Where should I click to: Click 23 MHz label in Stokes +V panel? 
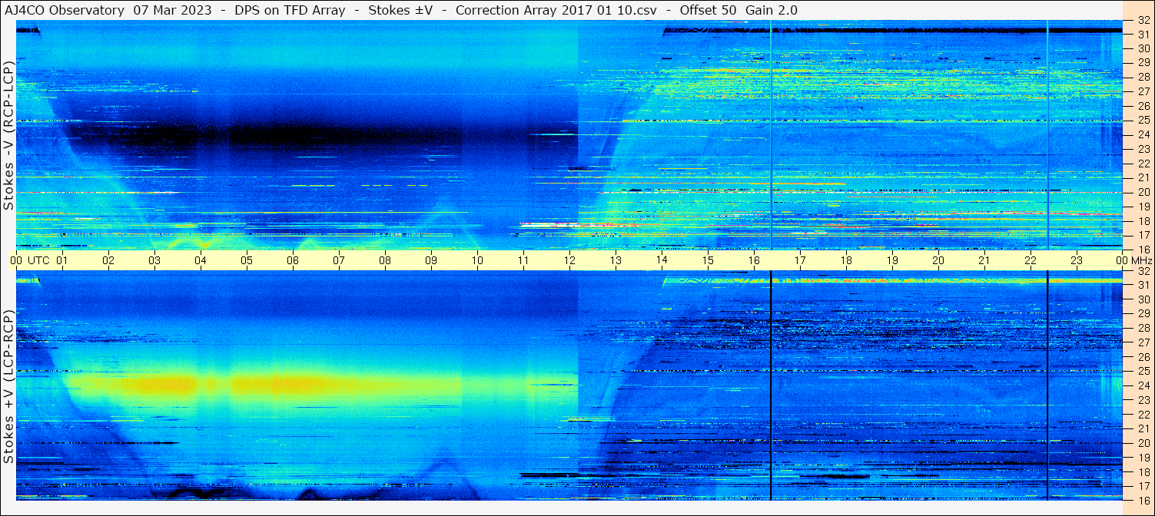[1143, 400]
